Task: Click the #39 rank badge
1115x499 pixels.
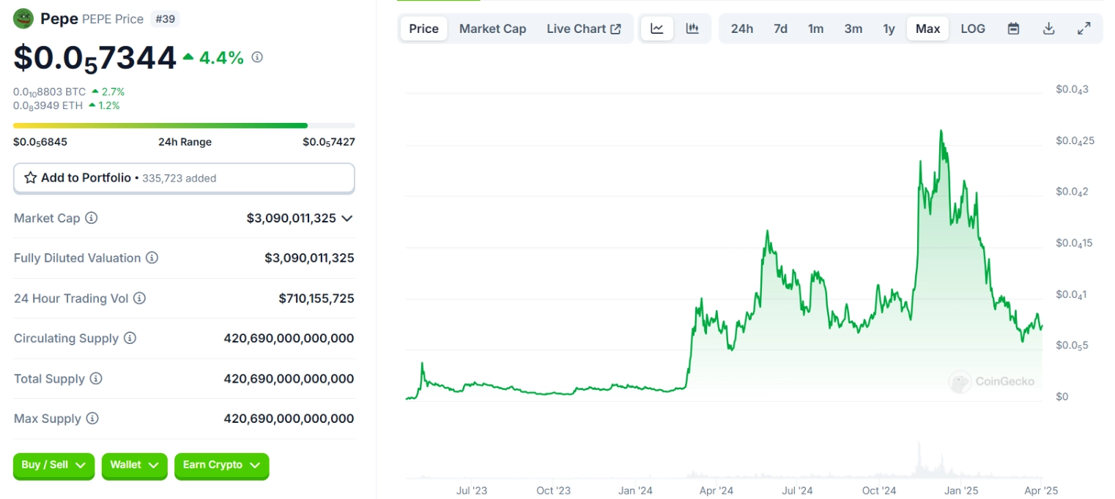Action: click(165, 19)
